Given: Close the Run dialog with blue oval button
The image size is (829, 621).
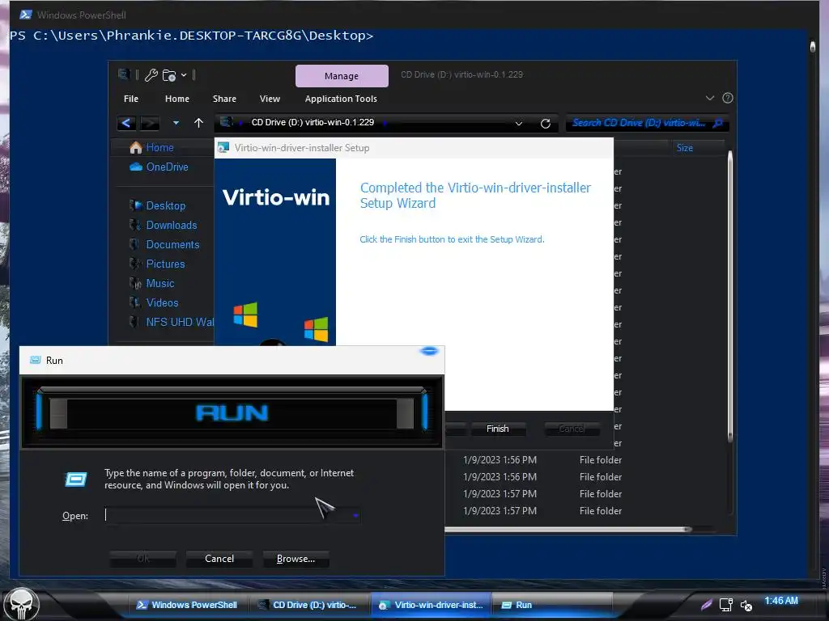Looking at the screenshot, I should tap(429, 351).
